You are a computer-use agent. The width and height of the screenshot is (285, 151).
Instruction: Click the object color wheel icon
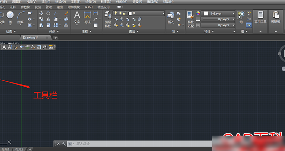coord(198,13)
